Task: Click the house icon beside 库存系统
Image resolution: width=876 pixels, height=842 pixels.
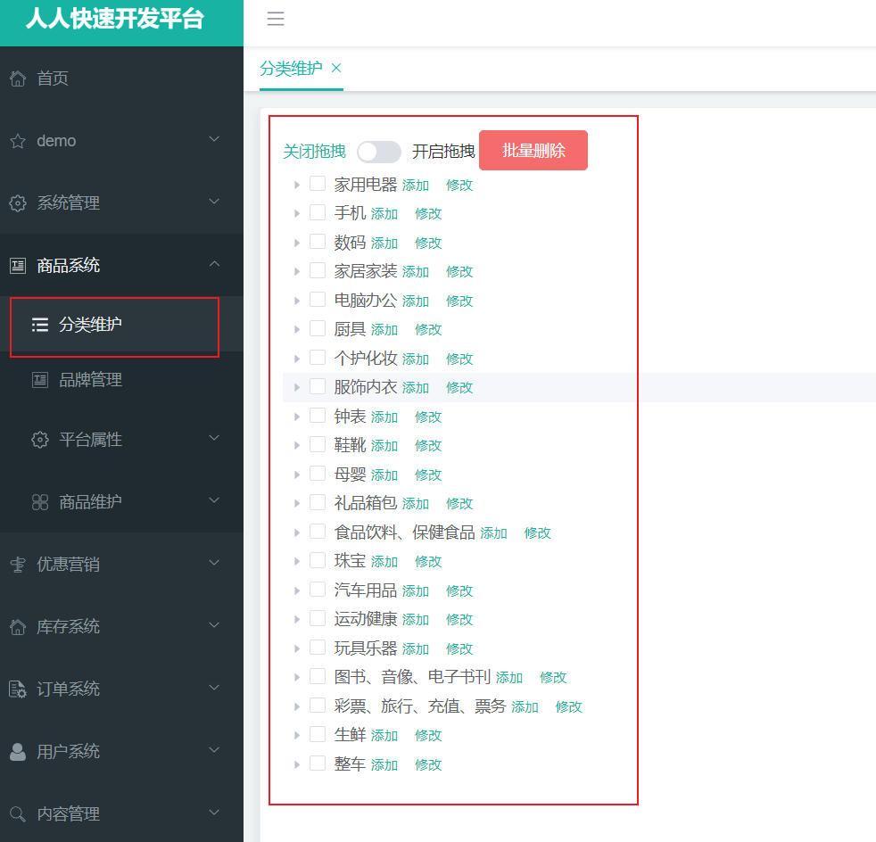Action: (18, 627)
